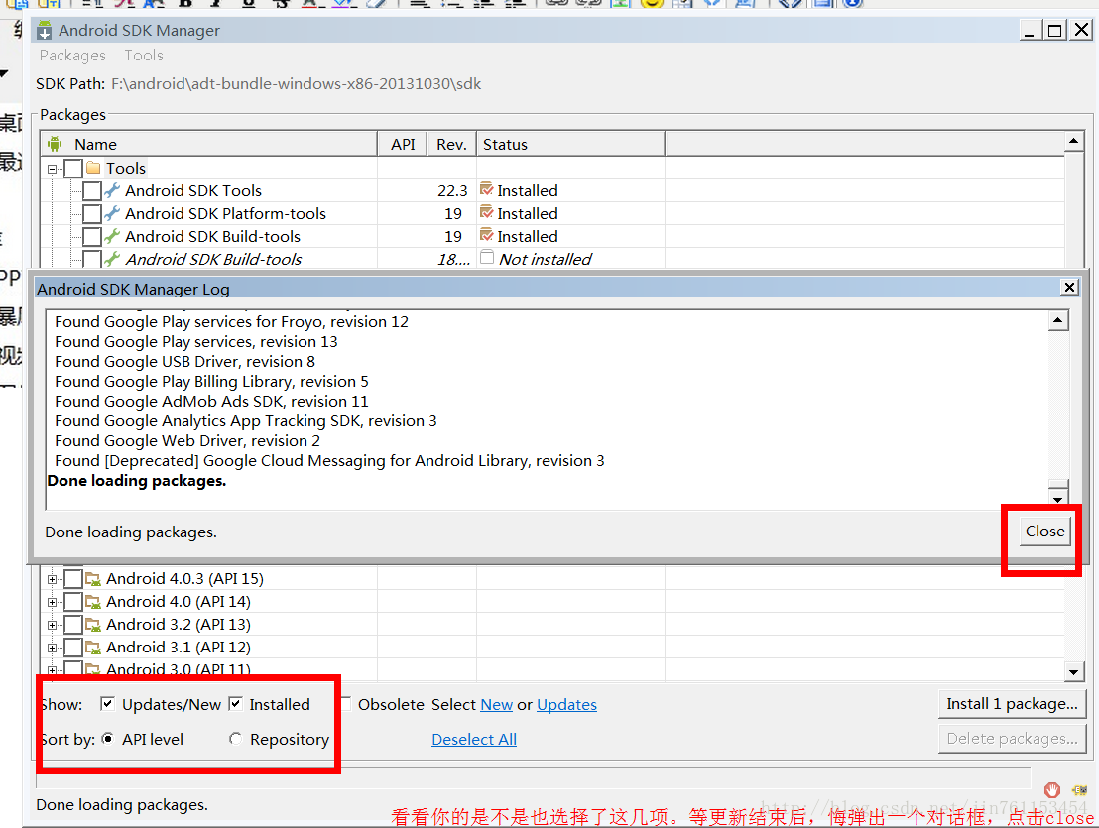Select the bold 'Done loading packages.' log line

[x=137, y=481]
